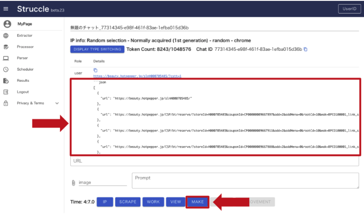
Task: Click the IP button
Action: click(x=105, y=202)
